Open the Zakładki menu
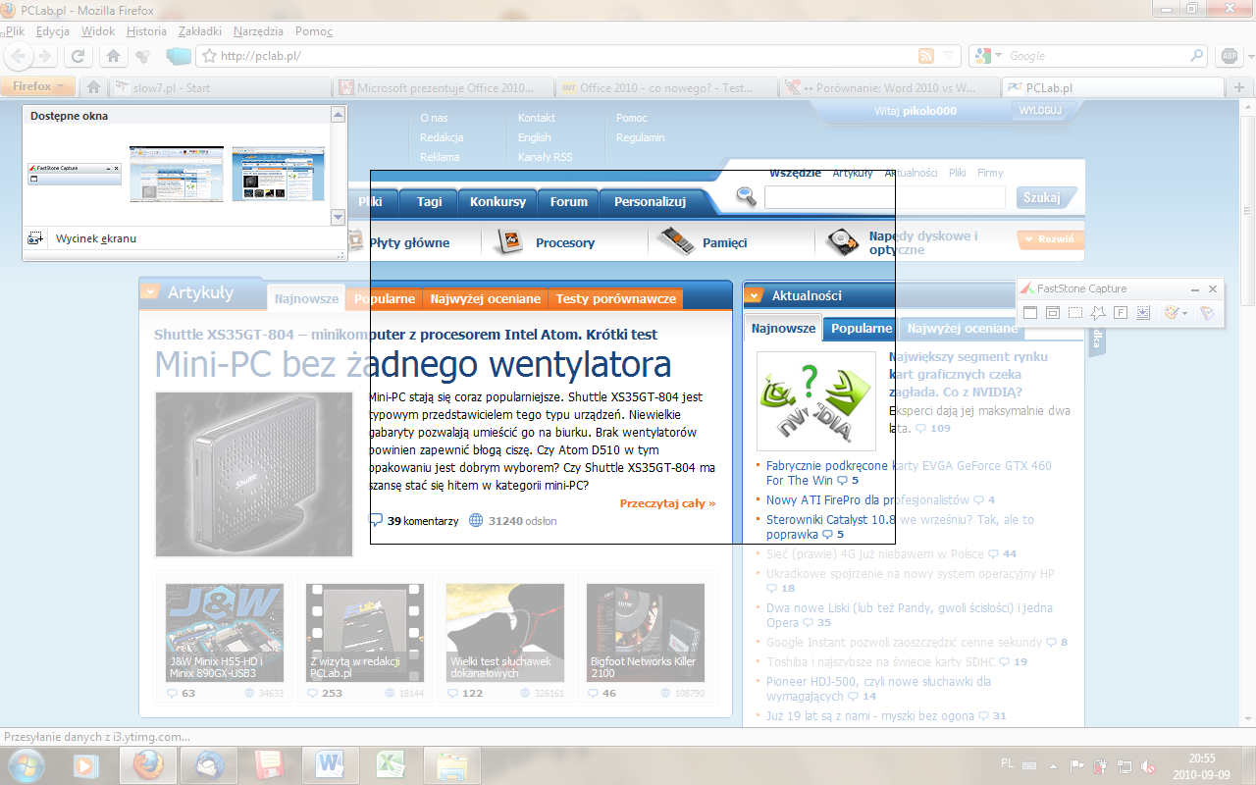1256x785 pixels. click(x=200, y=31)
